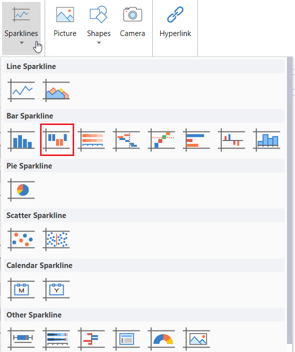Select the Scatter sparkline with large dots
The width and height of the screenshot is (295, 352).
pos(21,239)
